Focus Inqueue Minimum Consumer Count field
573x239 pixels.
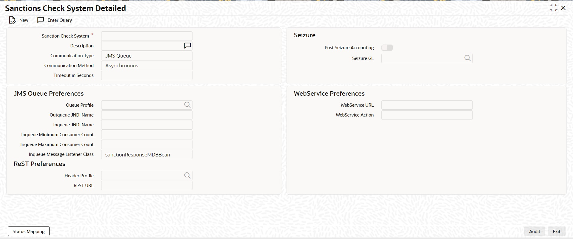click(147, 135)
